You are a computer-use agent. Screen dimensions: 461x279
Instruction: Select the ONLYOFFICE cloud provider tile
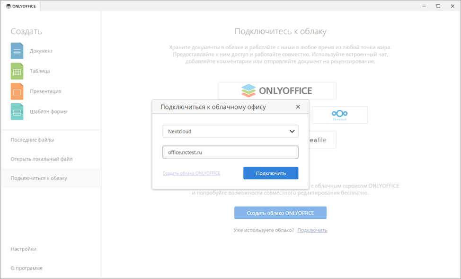point(277,90)
